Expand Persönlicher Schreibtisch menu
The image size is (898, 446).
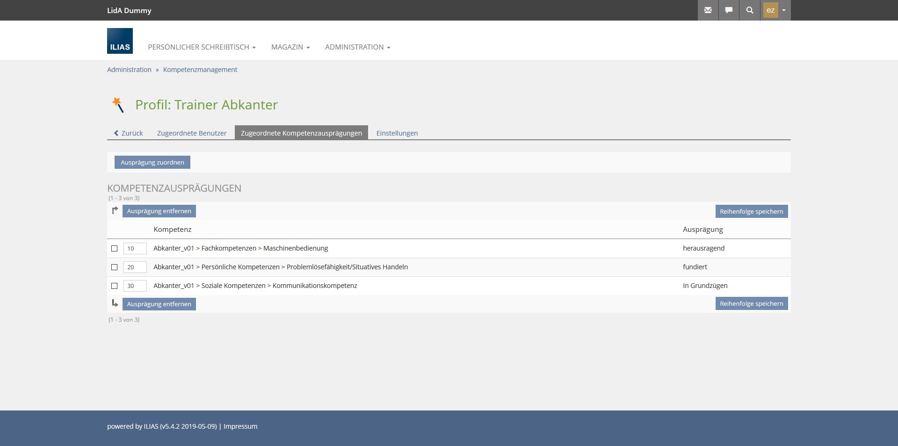(x=202, y=47)
